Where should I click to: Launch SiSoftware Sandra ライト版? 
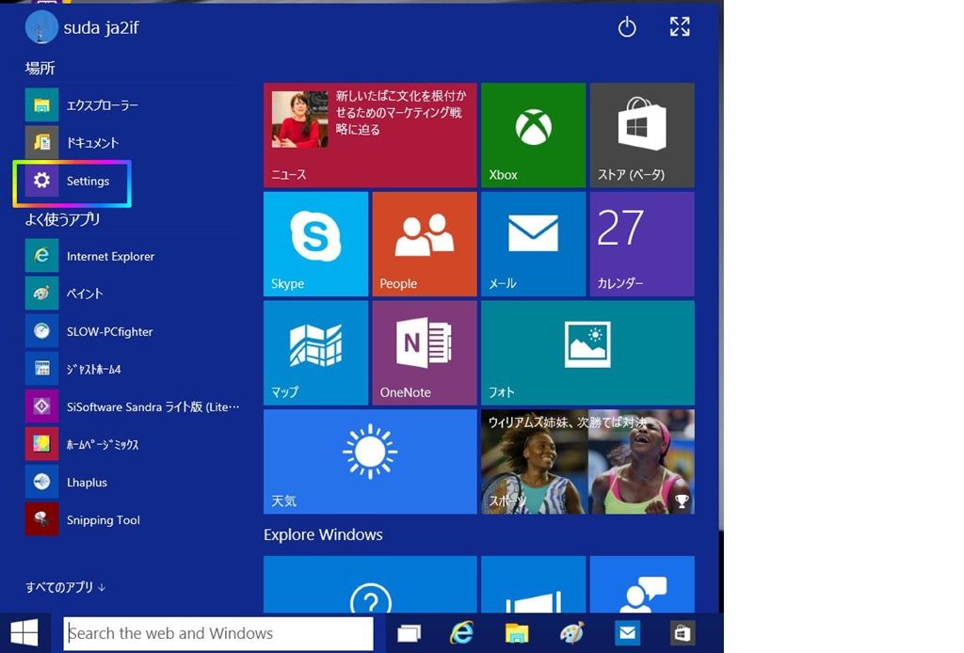tap(132, 406)
